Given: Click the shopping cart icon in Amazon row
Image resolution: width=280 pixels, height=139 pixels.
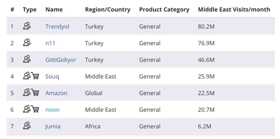Looking at the screenshot, I should (x=35, y=92).
